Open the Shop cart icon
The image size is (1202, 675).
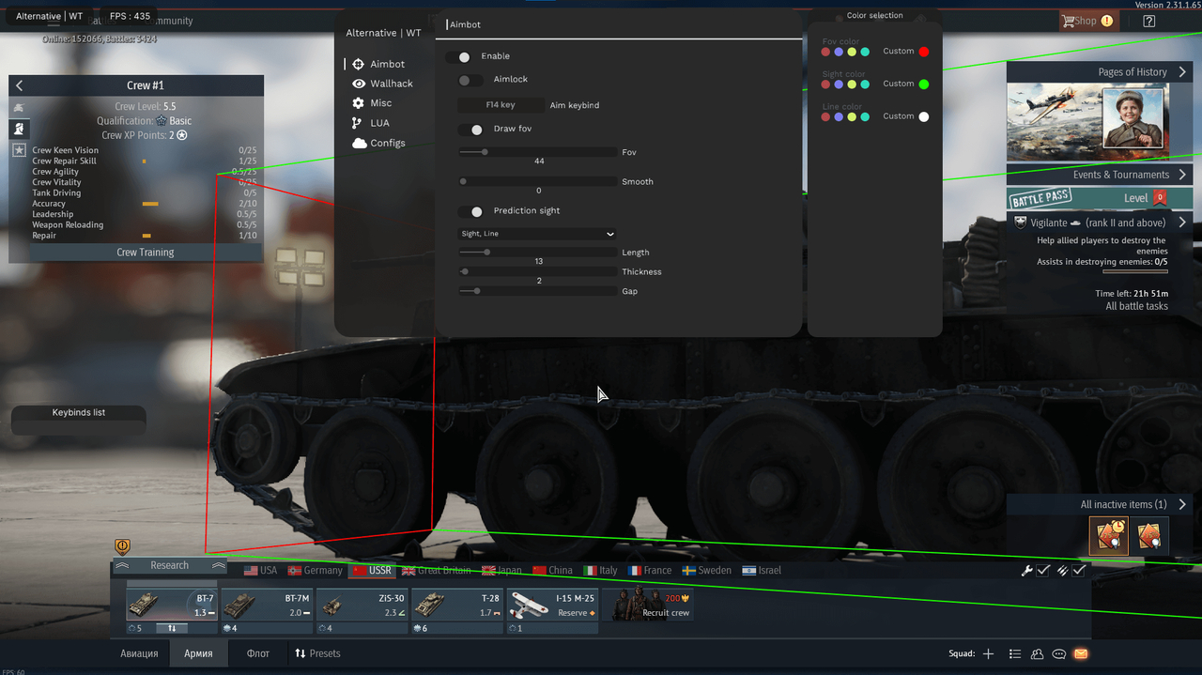click(x=1068, y=21)
